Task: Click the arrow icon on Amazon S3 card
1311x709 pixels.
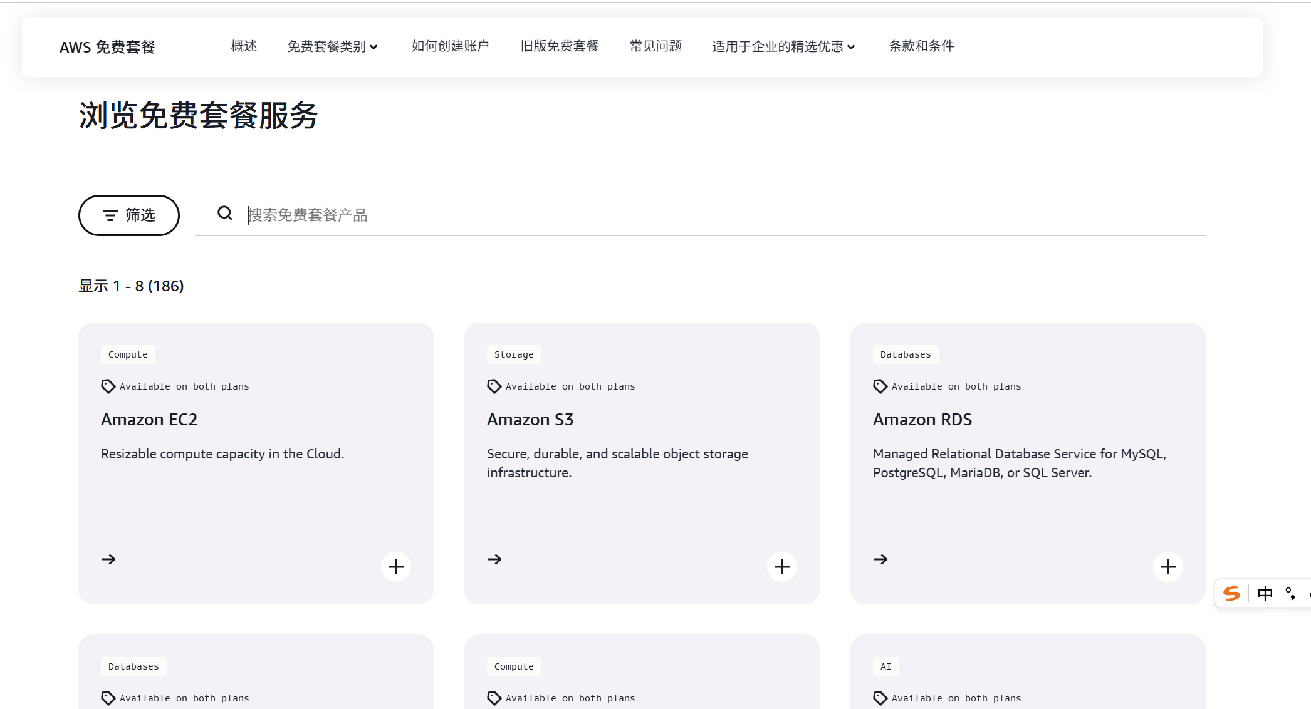Action: click(494, 559)
